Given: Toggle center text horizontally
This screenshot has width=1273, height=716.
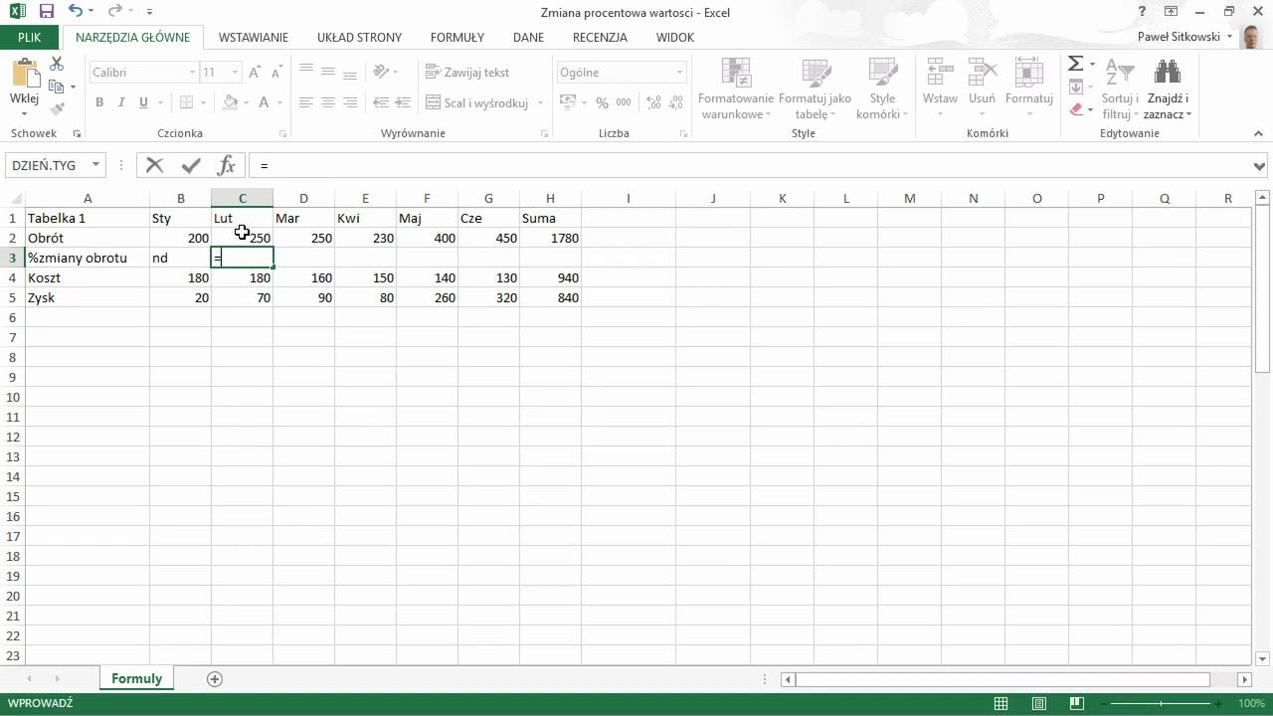Looking at the screenshot, I should [x=328, y=102].
